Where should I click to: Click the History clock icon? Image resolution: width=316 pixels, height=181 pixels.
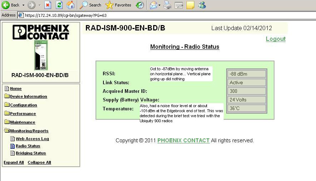[140, 5]
